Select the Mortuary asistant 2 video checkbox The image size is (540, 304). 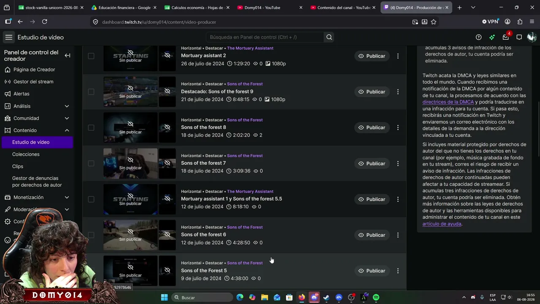(91, 56)
